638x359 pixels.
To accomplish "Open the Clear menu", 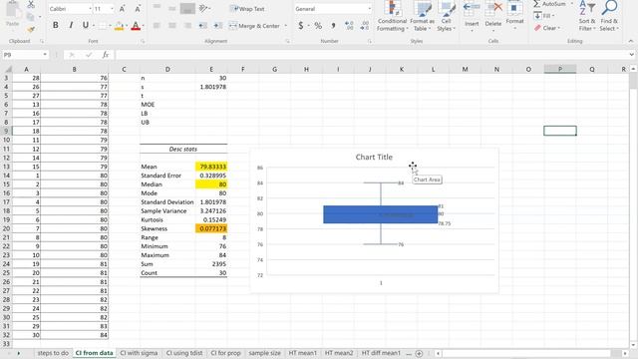I will point(547,28).
